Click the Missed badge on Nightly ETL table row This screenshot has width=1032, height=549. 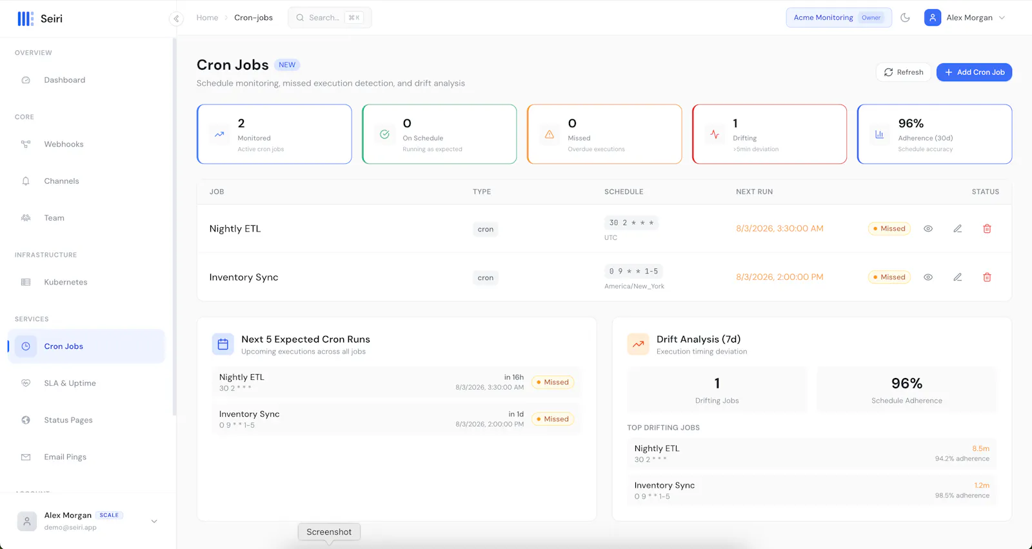889,229
